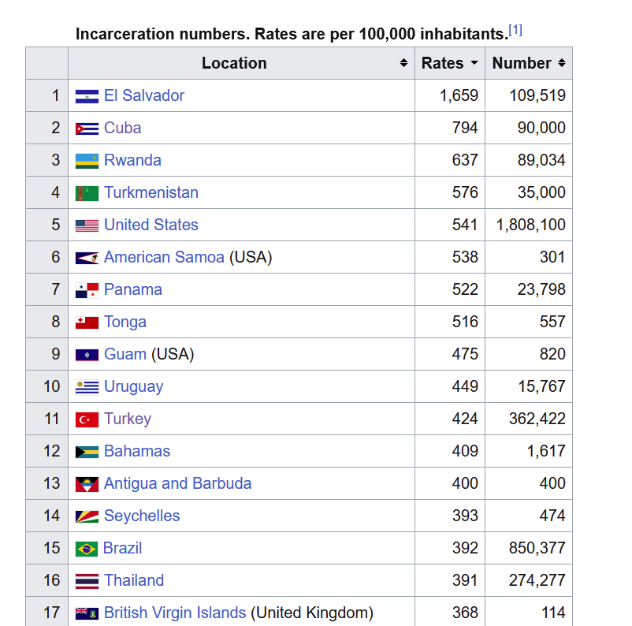Screen dimensions: 632x626
Task: Open the Rwanda link
Action: point(132,160)
